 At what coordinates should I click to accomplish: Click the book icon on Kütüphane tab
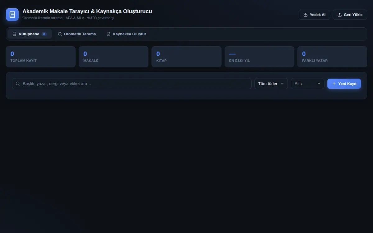(14, 34)
